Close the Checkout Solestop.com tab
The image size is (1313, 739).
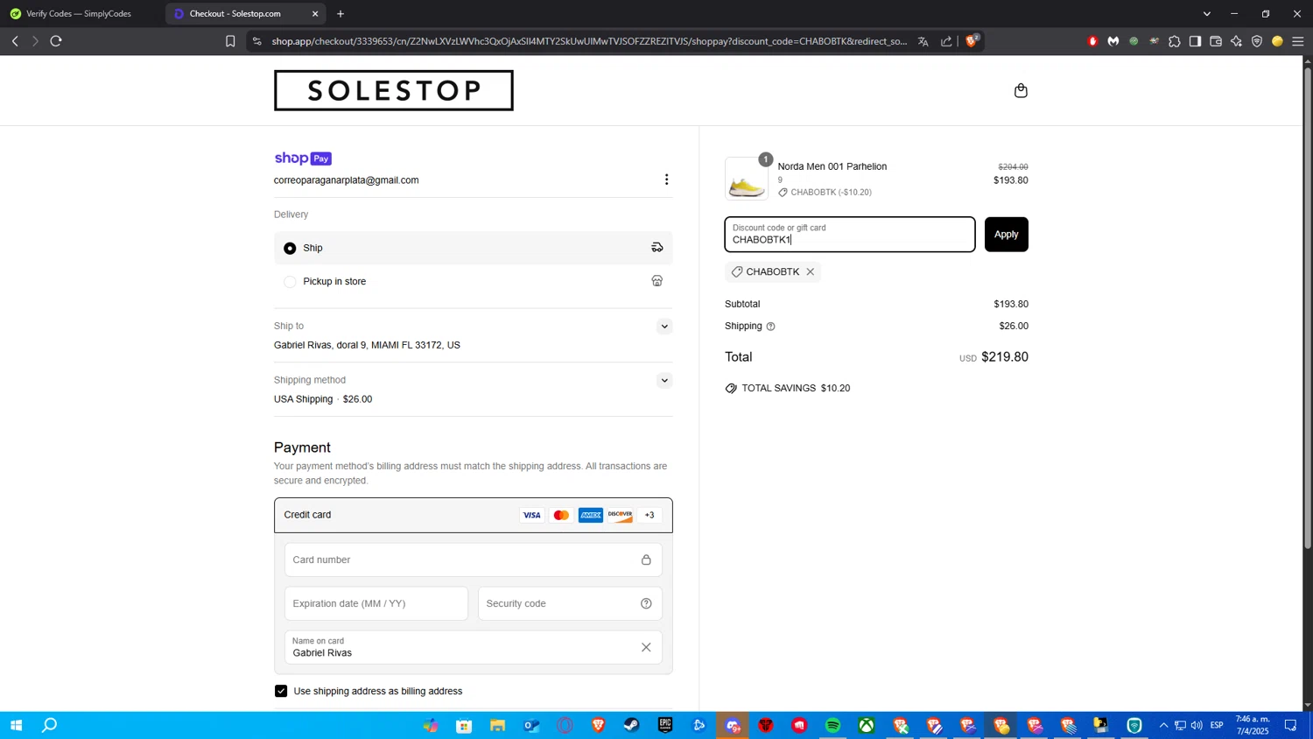315,13
